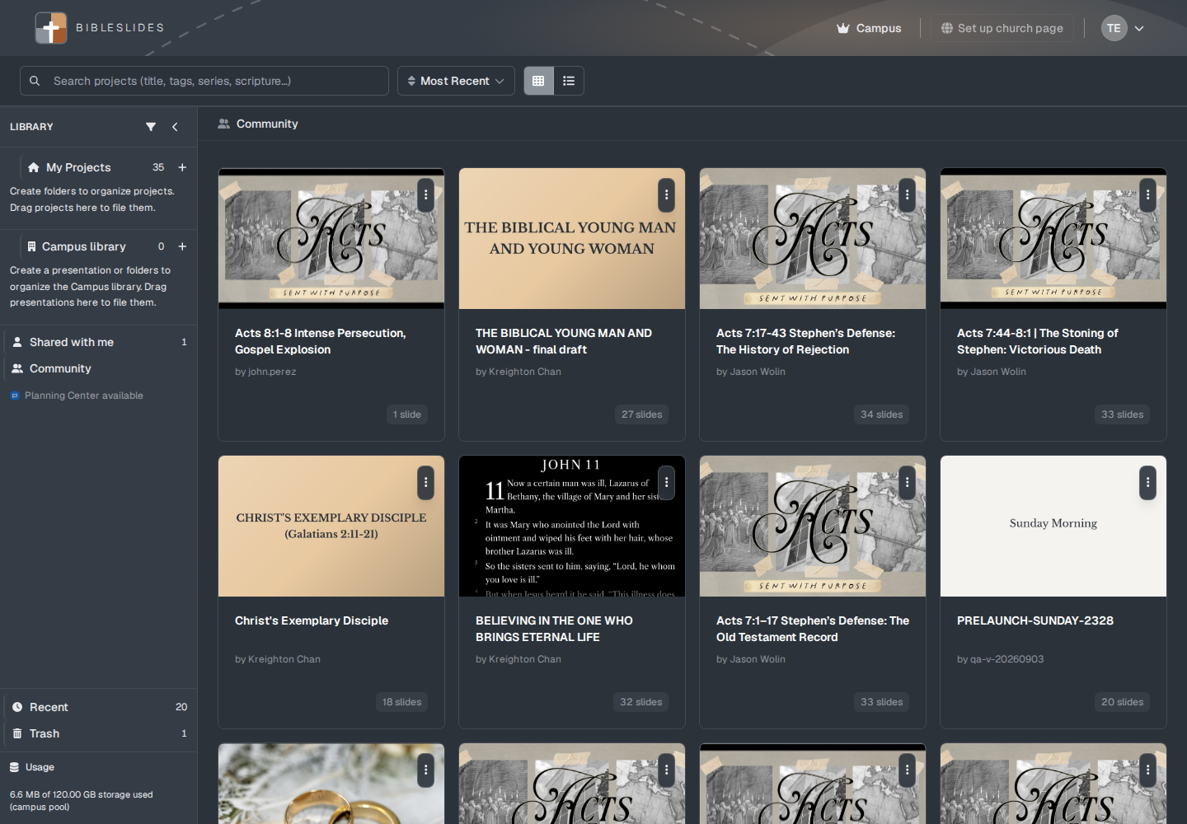Screen dimensions: 1187x824
Task: Click the title 'Acts 7:44-8:1 | The Stoning of Stephen'
Action: click(x=1038, y=341)
